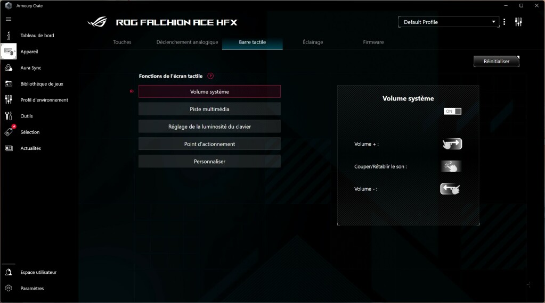Minimize the Armoury Crate window
The image size is (545, 303).
pos(506,5)
